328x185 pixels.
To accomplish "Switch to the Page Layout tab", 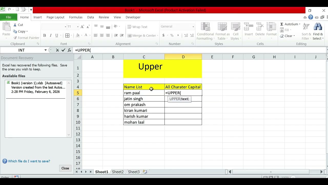I will [55, 17].
